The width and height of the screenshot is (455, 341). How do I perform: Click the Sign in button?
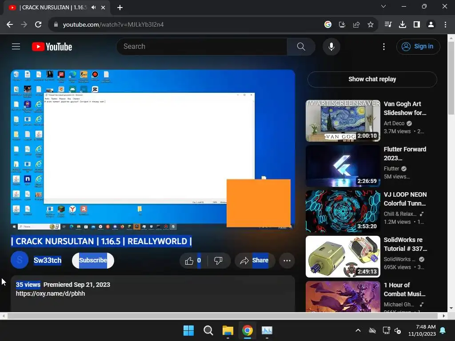[418, 46]
